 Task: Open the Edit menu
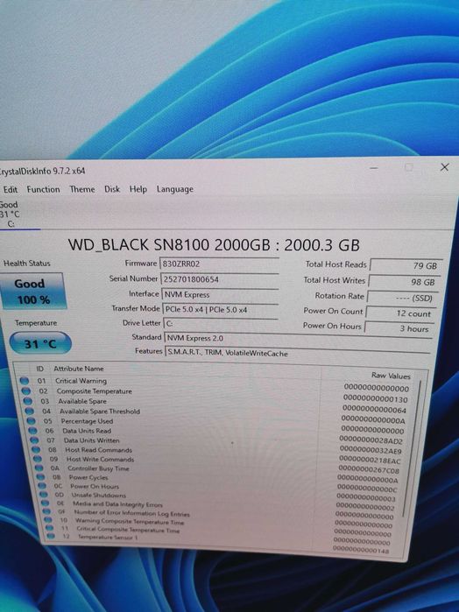pos(11,190)
